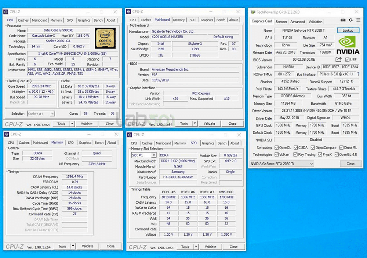The width and height of the screenshot is (367, 258).
Task: Click the motherboard Model field X299 AORUS MASTER
Action: [x=179, y=37]
